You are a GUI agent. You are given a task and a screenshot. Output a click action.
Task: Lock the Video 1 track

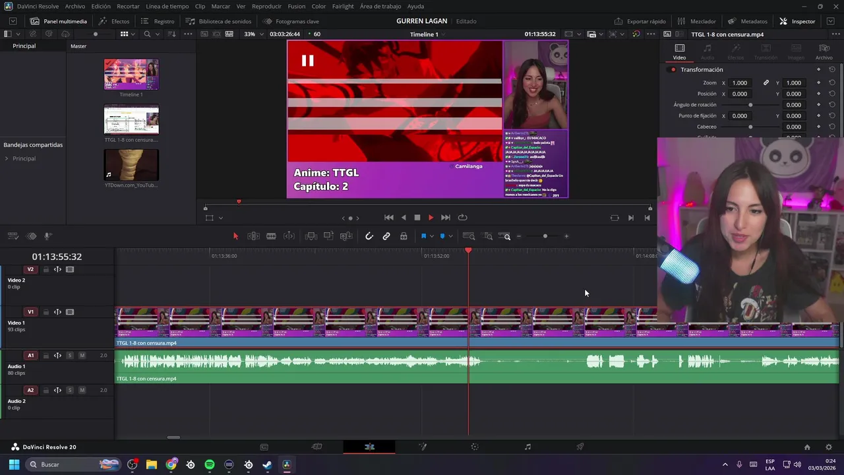(x=46, y=312)
